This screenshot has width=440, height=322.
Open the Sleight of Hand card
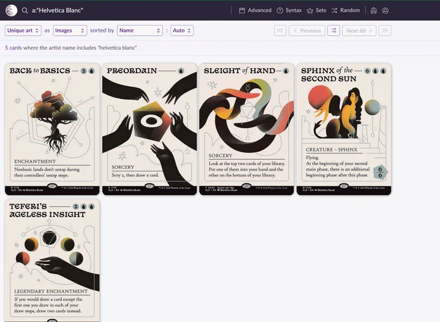(x=247, y=129)
